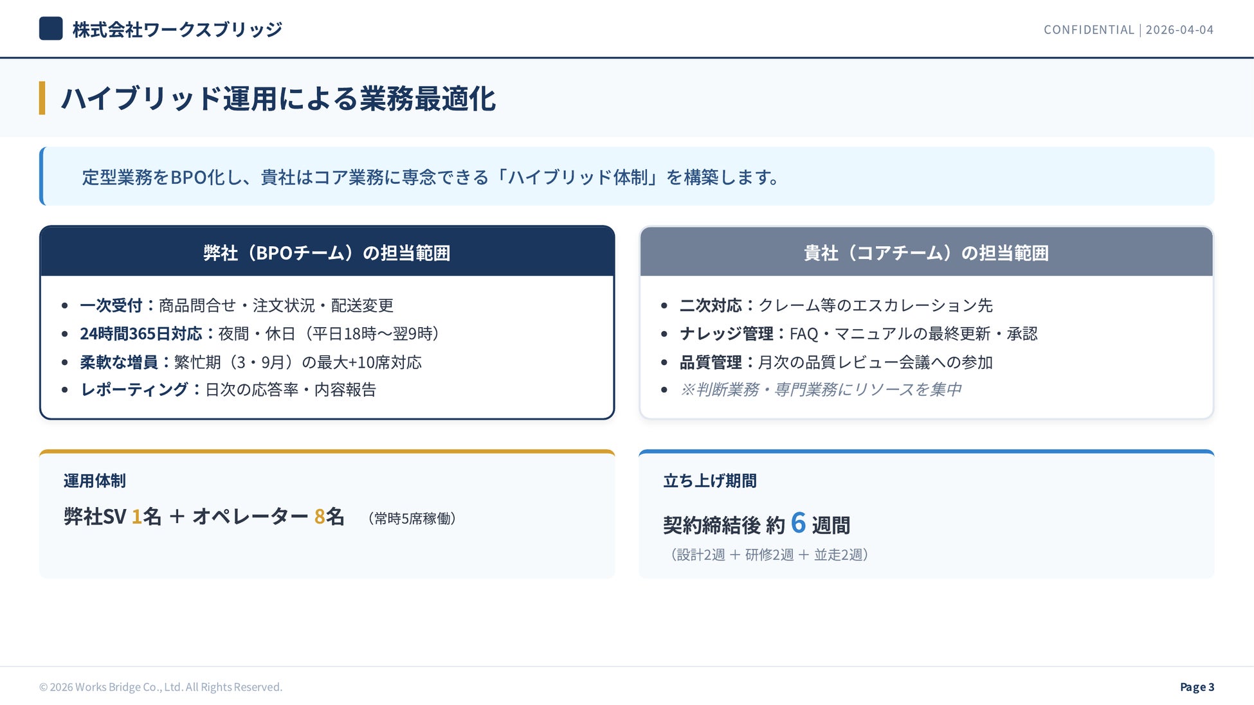
Task: Click the Page 3 indicator
Action: [1197, 687]
